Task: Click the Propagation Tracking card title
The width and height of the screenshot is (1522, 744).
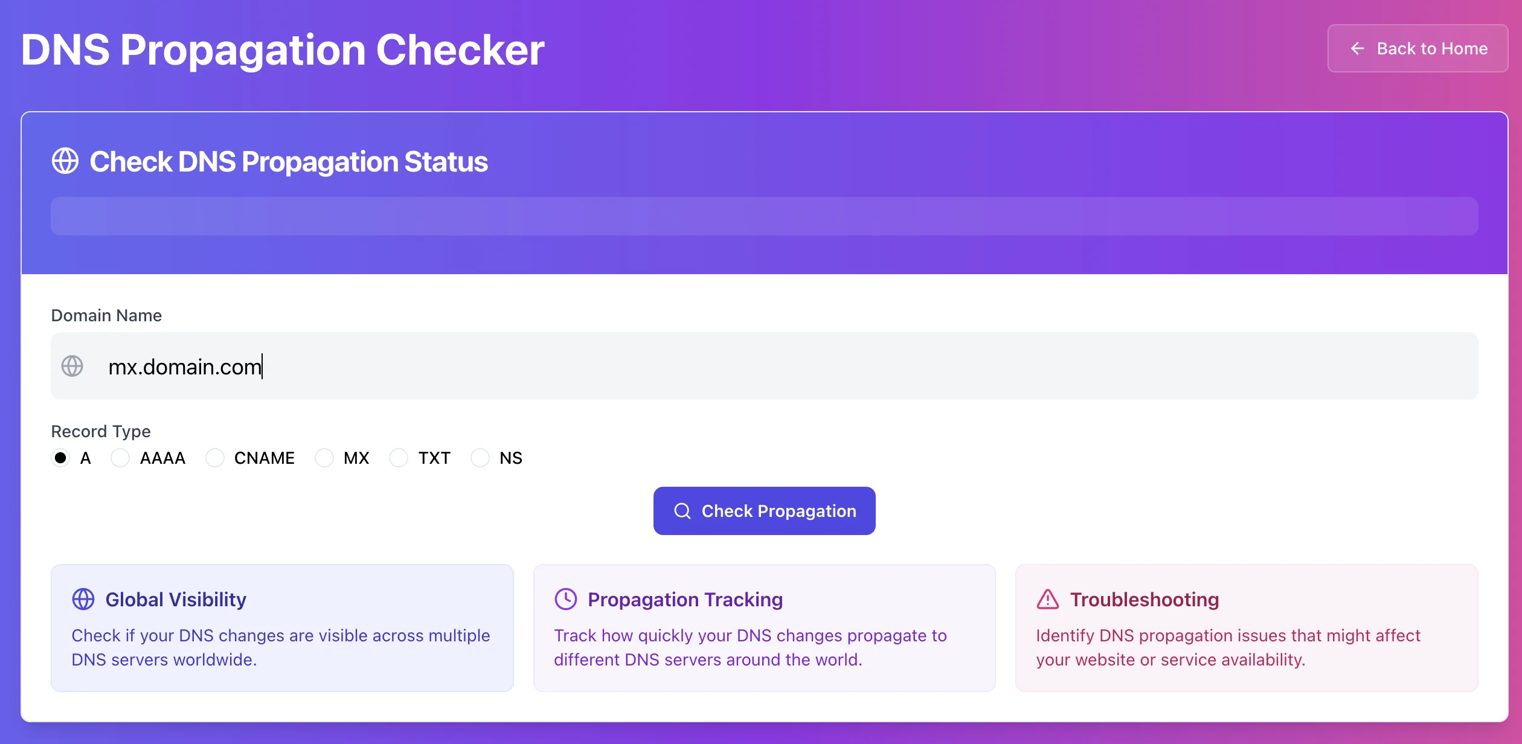Action: pyautogui.click(x=685, y=599)
